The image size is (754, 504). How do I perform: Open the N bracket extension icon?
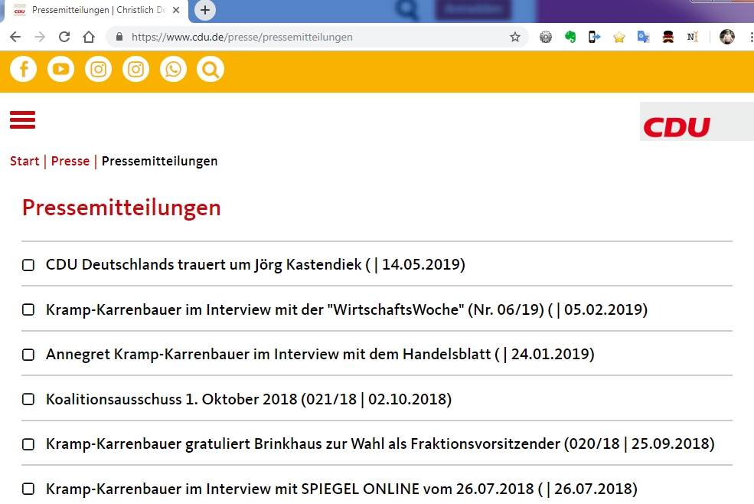[693, 37]
